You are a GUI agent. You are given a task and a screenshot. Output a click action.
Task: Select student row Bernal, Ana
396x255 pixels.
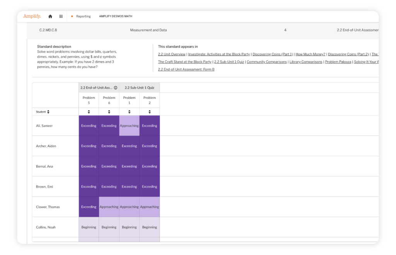coord(45,166)
